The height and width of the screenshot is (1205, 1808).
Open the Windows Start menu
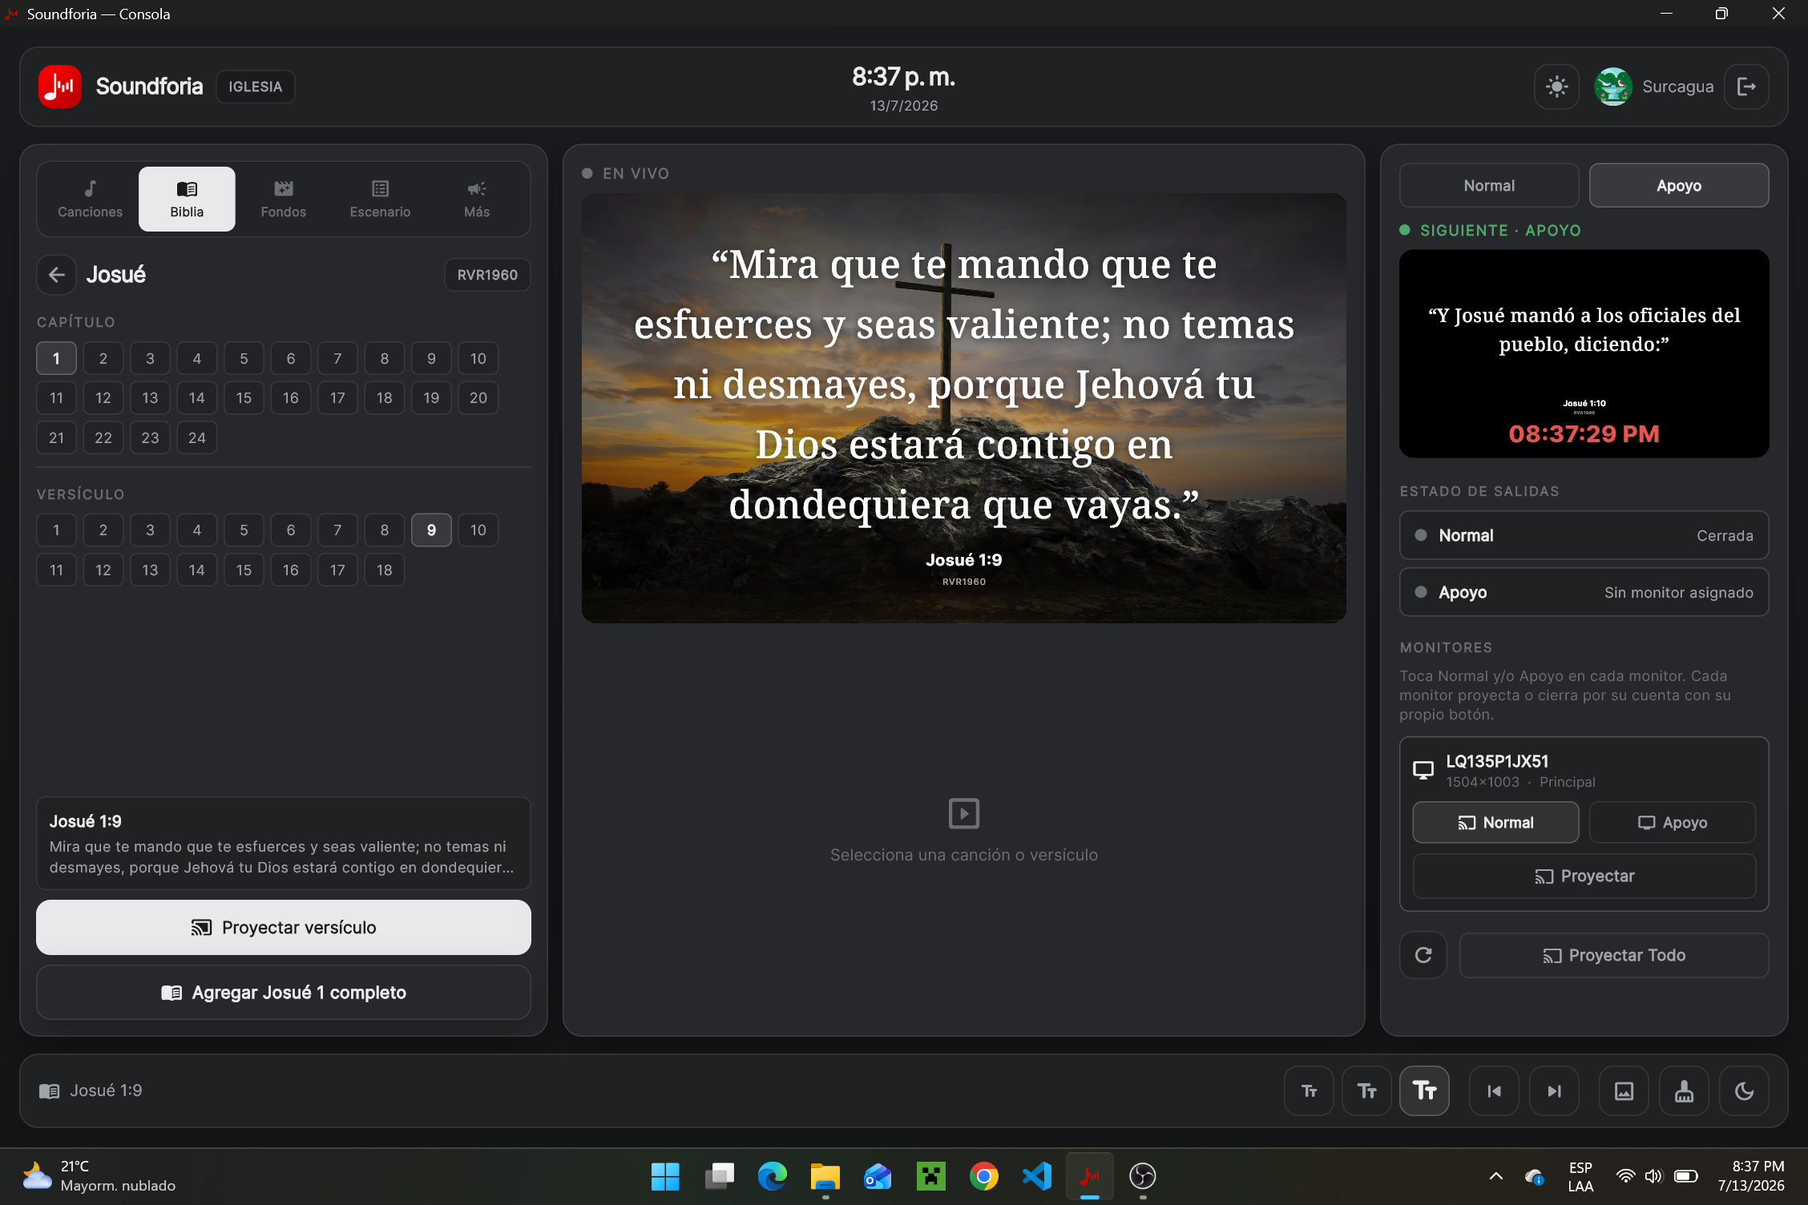pos(665,1176)
